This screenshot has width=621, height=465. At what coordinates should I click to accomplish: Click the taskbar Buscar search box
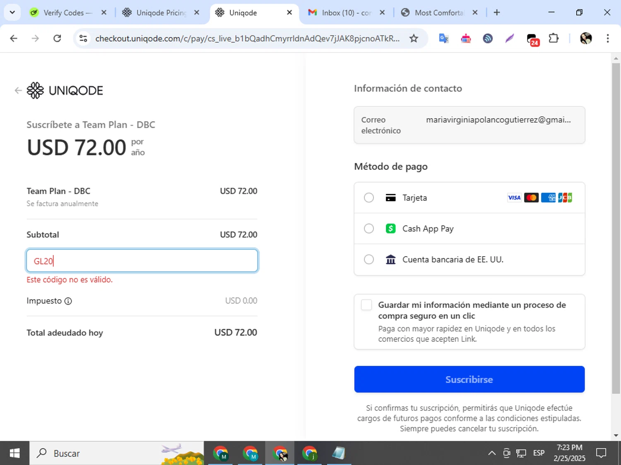coord(117,453)
